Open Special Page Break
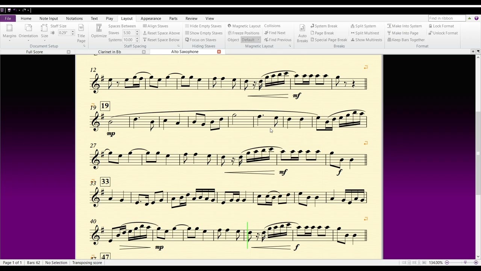The width and height of the screenshot is (481, 271). (x=328, y=40)
